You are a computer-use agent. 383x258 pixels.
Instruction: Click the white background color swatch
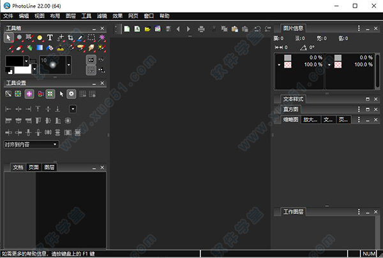tap(23, 70)
